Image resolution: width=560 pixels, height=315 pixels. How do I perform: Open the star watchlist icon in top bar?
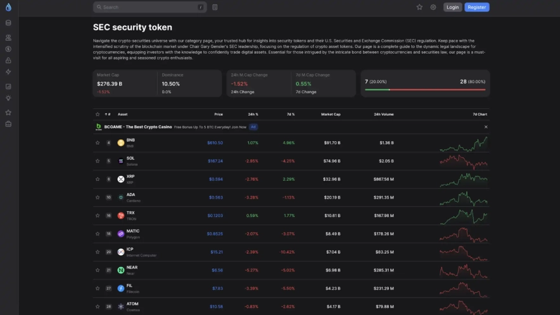tap(419, 8)
